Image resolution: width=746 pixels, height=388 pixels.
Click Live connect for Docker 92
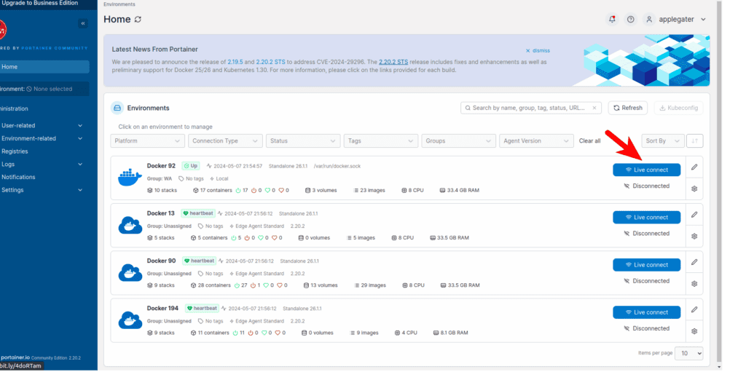(x=646, y=170)
